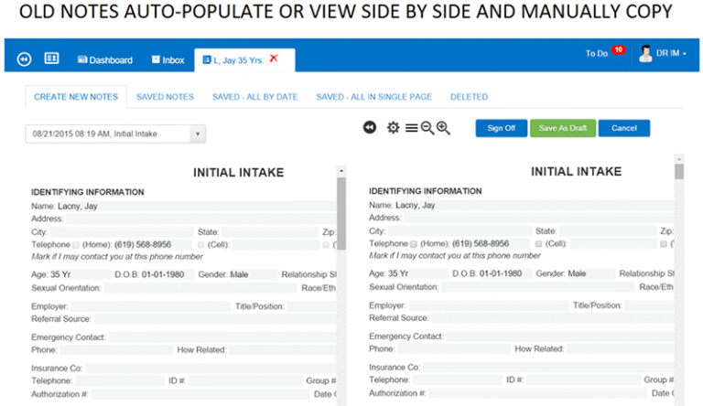Click the Insurance Co field in left form
Image resolution: width=703 pixels, height=406 pixels.
point(211,369)
